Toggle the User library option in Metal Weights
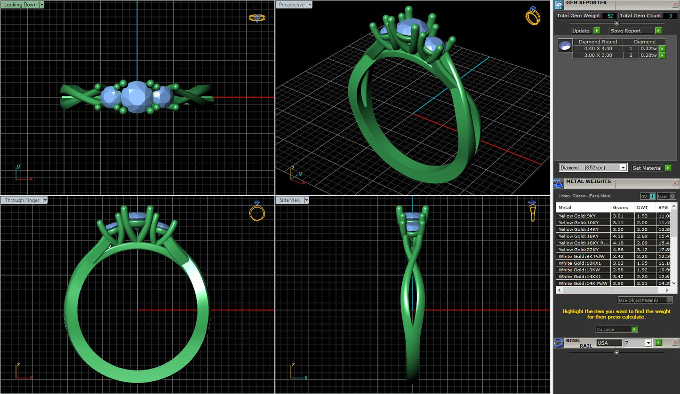The height and width of the screenshot is (394, 680). (666, 196)
